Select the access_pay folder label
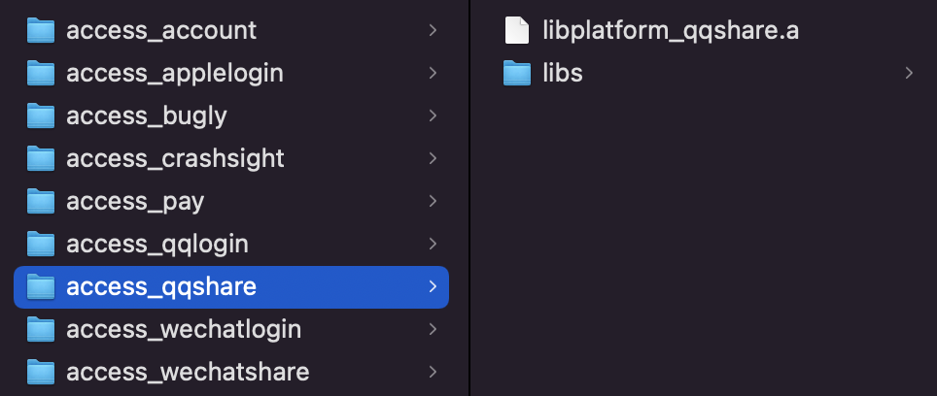Viewport: 937px width, 396px height. point(135,202)
